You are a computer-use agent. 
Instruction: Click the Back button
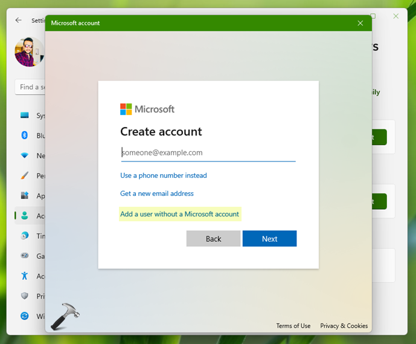coord(213,239)
